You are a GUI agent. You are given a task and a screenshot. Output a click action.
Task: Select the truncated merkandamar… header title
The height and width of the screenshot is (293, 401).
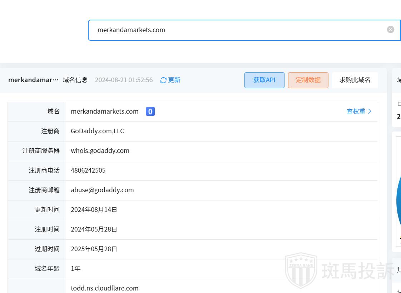(x=33, y=80)
